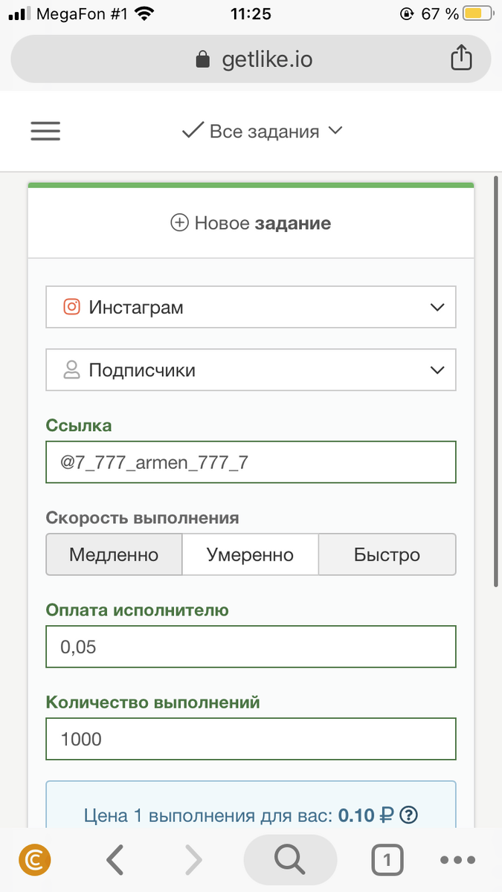Select the Медленно speed option
The width and height of the screenshot is (502, 892).
pos(114,554)
